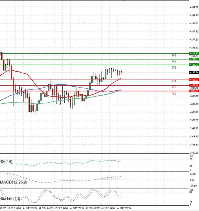The width and height of the screenshot is (199, 211).
Task: Click the R1 resistance label
Action: (174, 68)
